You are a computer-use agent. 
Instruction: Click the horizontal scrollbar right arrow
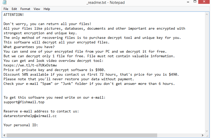pyautogui.click(x=203, y=135)
